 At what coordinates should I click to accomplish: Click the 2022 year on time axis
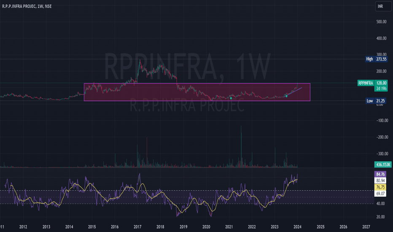click(252, 227)
